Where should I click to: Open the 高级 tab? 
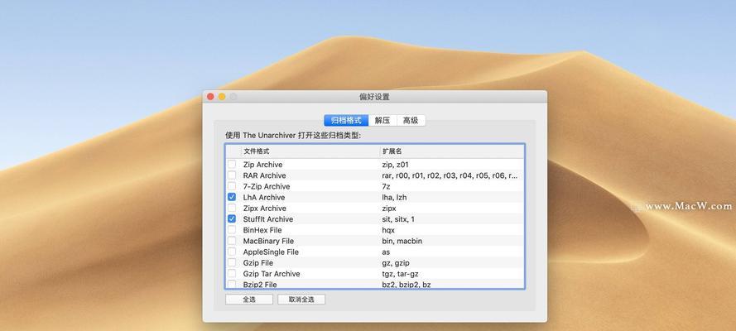pyautogui.click(x=411, y=121)
